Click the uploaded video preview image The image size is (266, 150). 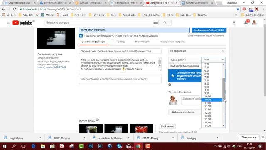pyautogui.click(x=56, y=38)
